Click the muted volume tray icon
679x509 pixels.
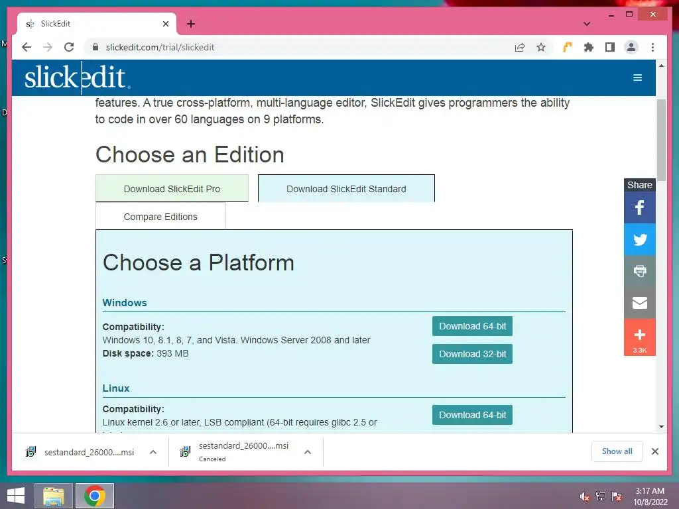[x=585, y=496]
